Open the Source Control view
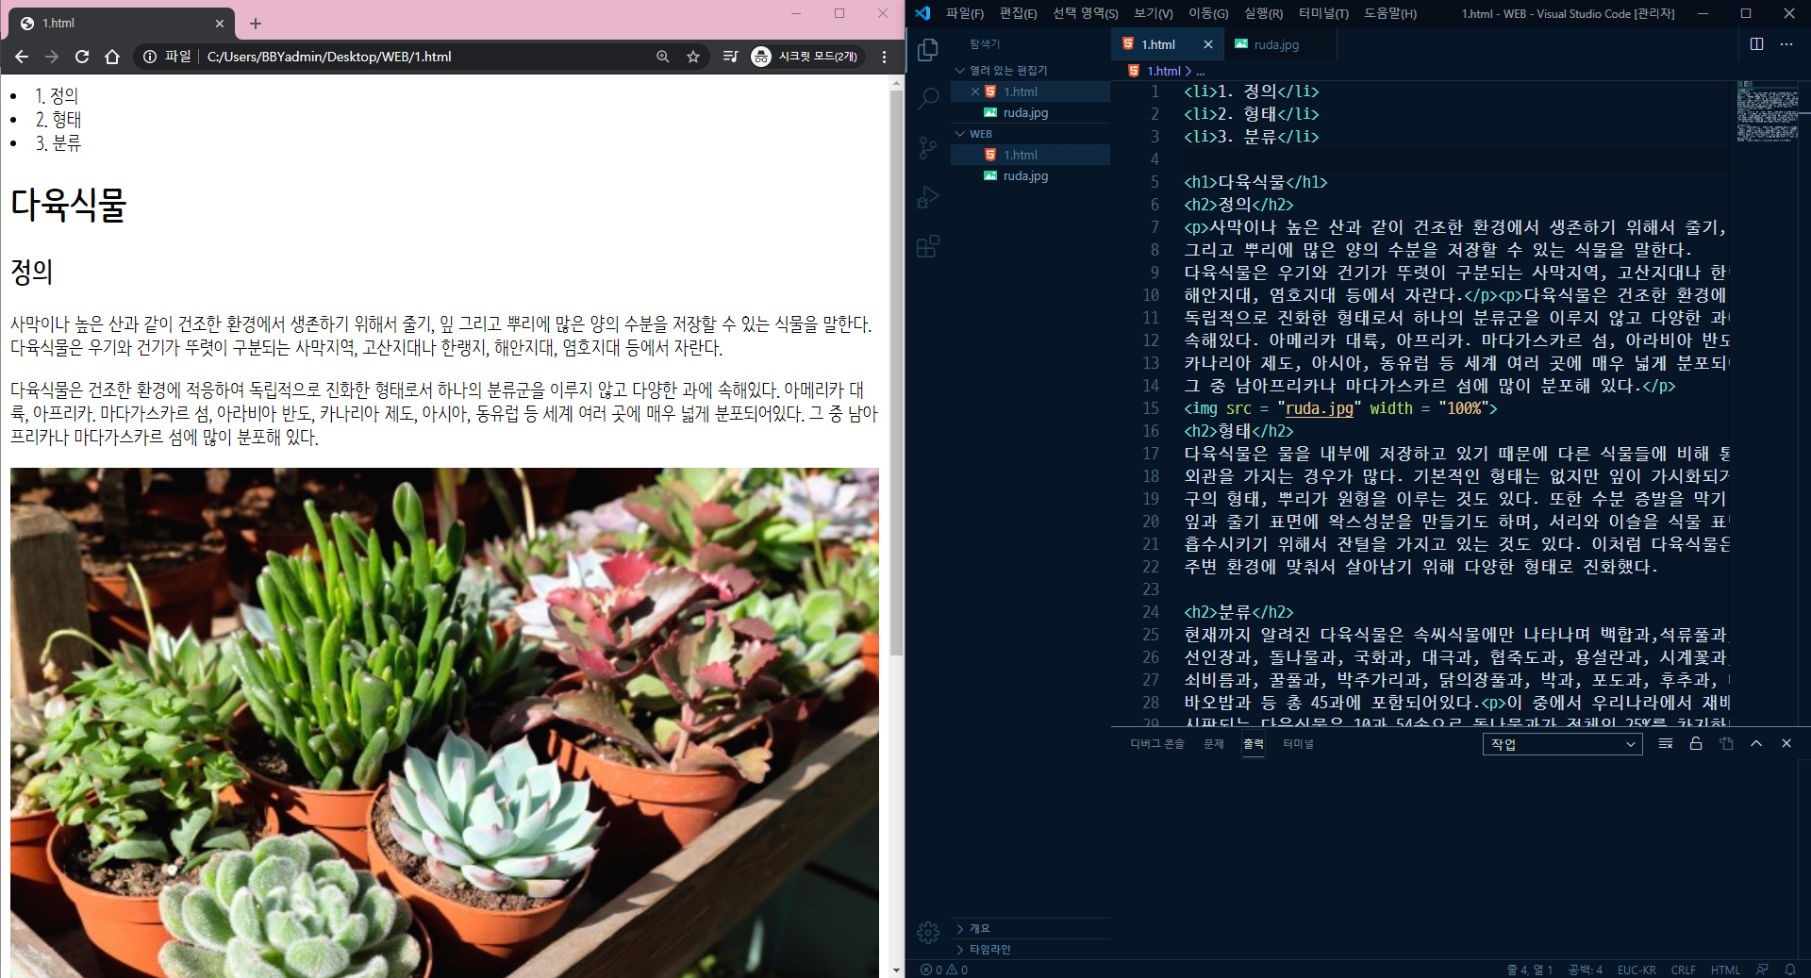This screenshot has height=978, width=1811. tap(928, 148)
